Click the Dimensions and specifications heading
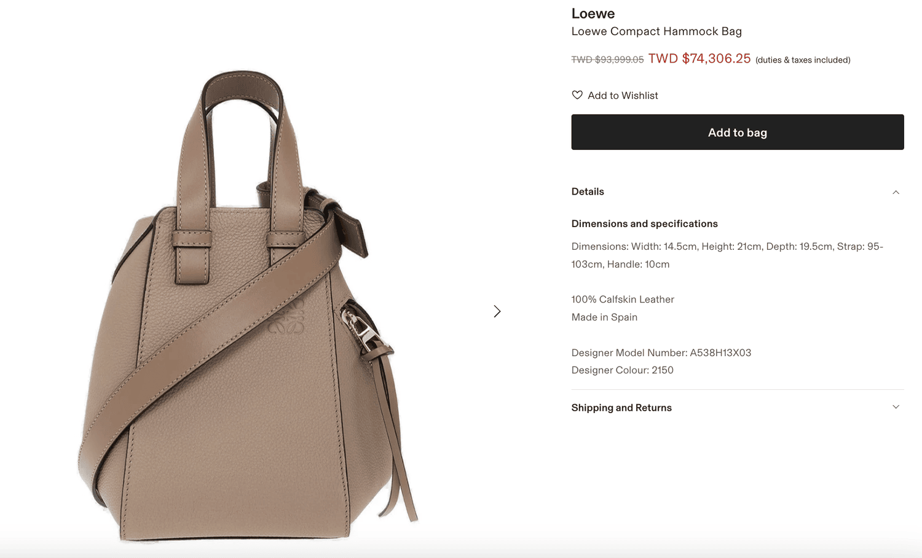This screenshot has height=558, width=922. [645, 224]
